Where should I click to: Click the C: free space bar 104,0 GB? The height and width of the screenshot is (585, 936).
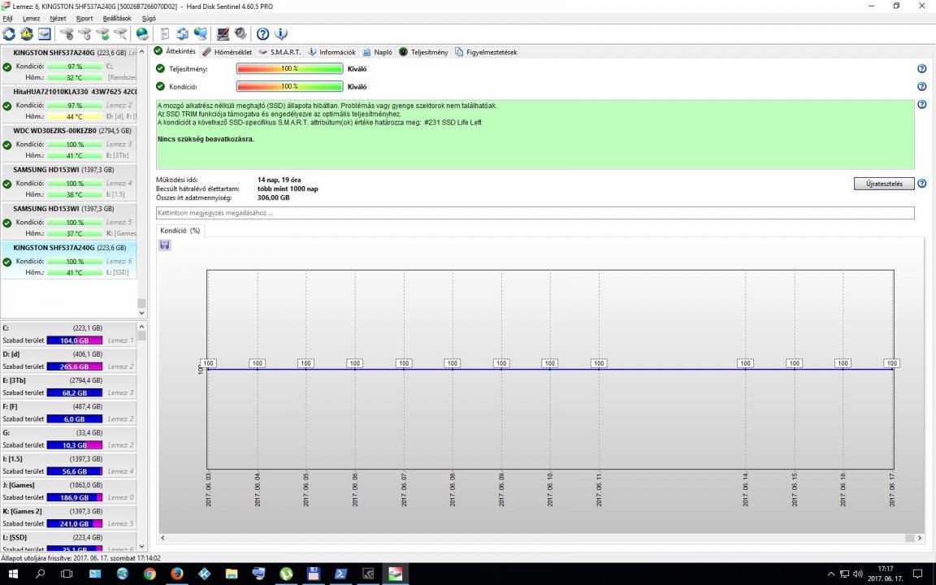[x=74, y=340]
